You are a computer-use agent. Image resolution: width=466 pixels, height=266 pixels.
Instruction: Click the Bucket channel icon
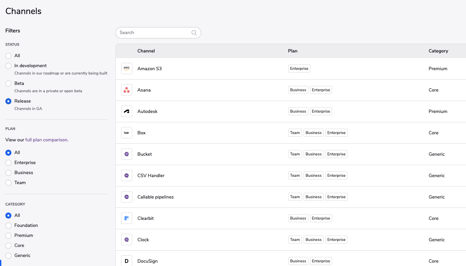click(127, 154)
